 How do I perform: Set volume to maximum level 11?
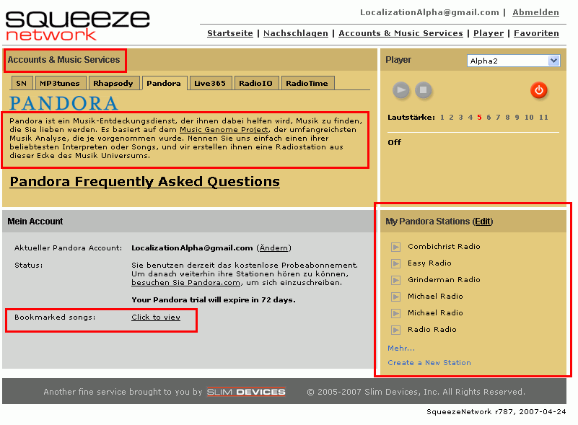coord(543,117)
